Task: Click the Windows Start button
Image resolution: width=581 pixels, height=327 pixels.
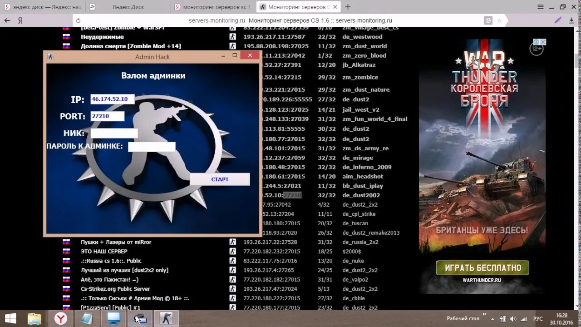Action: pyautogui.click(x=10, y=318)
